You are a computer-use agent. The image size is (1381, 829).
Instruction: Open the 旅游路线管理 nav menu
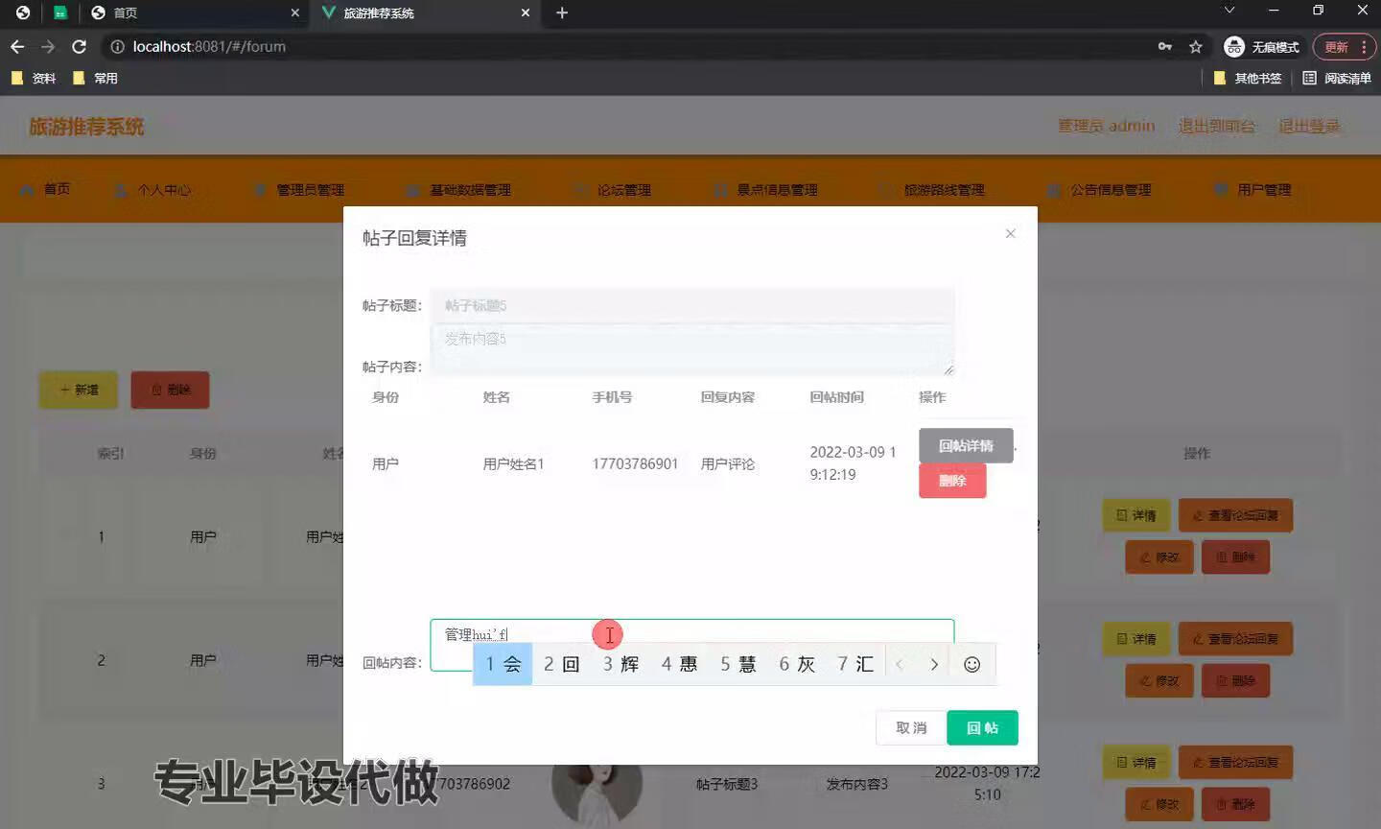pos(932,189)
